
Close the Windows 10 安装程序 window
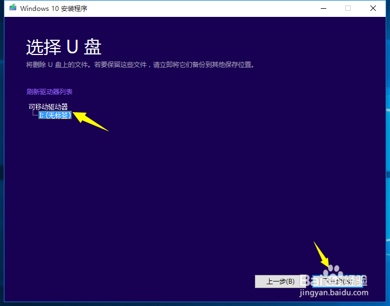[373, 9]
